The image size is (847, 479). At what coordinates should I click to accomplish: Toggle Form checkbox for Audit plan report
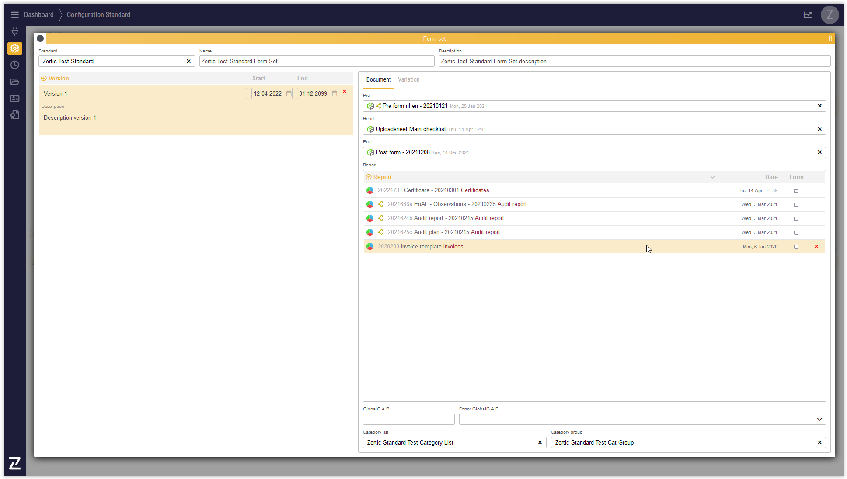[796, 233]
